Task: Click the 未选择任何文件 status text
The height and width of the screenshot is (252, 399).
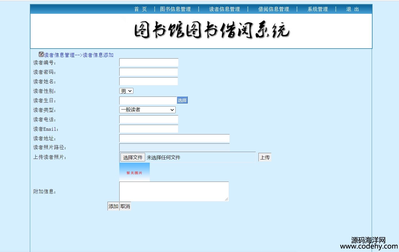Action: click(x=164, y=157)
